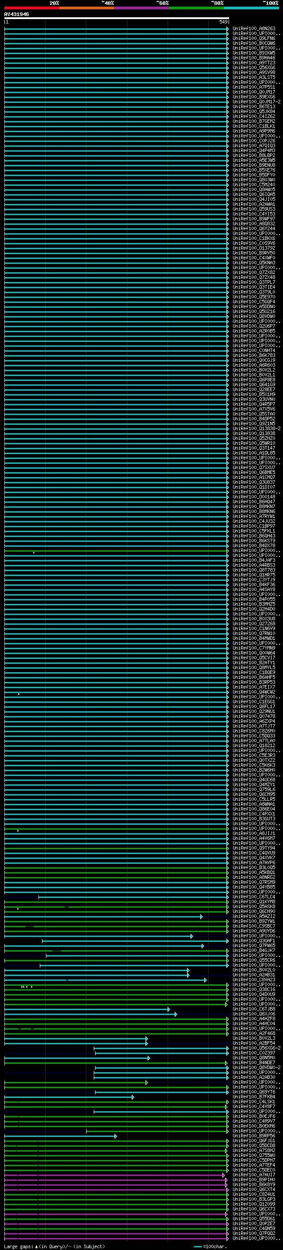Select label UniRef100_B8LBP2
Viewport: 283px width, 1250px height.
pyautogui.click(x=254, y=155)
